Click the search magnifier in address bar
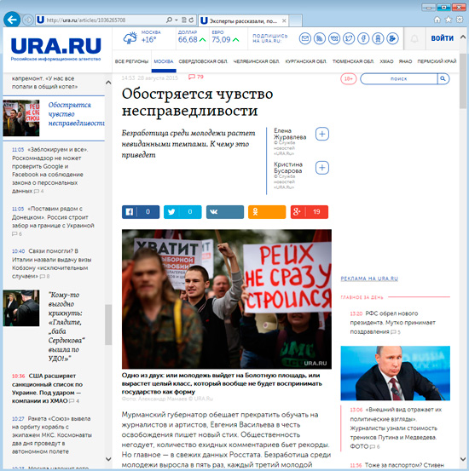 [x=169, y=20]
